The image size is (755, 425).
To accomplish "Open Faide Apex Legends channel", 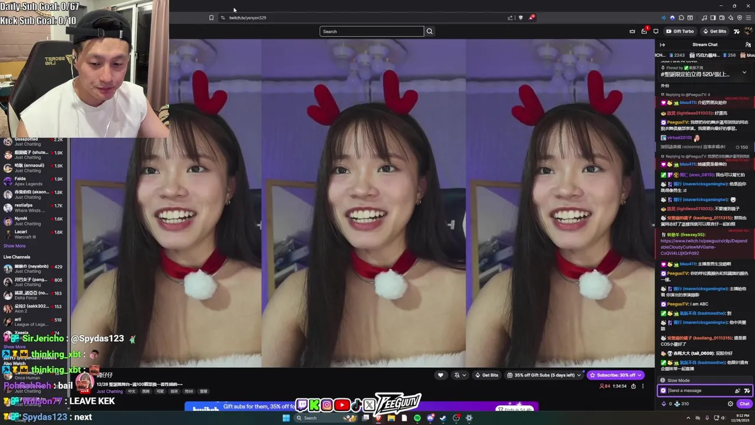I will pyautogui.click(x=34, y=181).
